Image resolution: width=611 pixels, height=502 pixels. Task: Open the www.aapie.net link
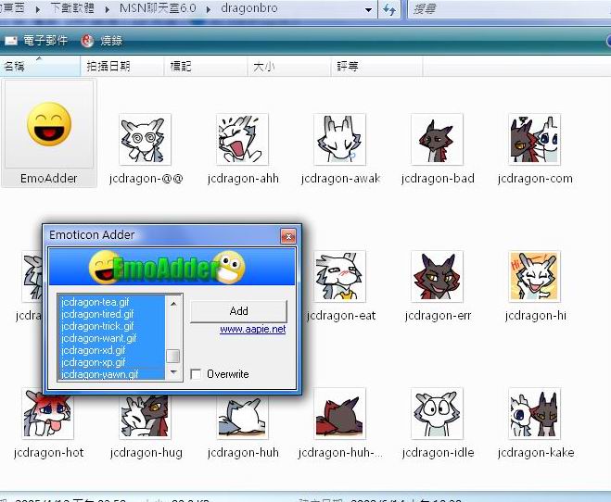click(252, 329)
